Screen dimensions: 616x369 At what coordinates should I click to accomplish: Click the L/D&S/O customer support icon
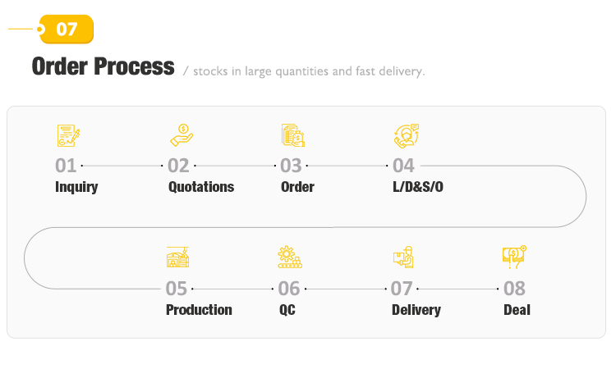[407, 135]
